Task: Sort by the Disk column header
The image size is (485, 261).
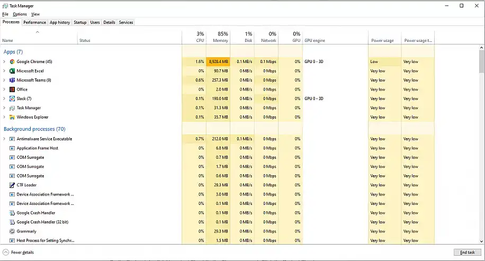Action: tap(242, 37)
